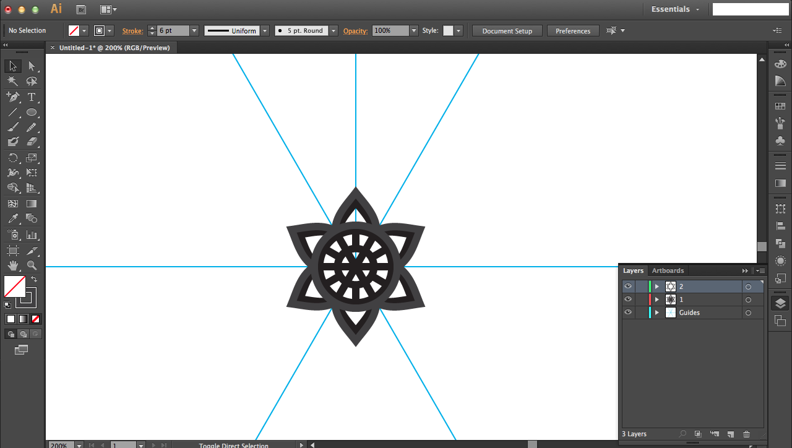This screenshot has width=792, height=448.
Task: Open the Stroke panel in dock
Action: 780,166
